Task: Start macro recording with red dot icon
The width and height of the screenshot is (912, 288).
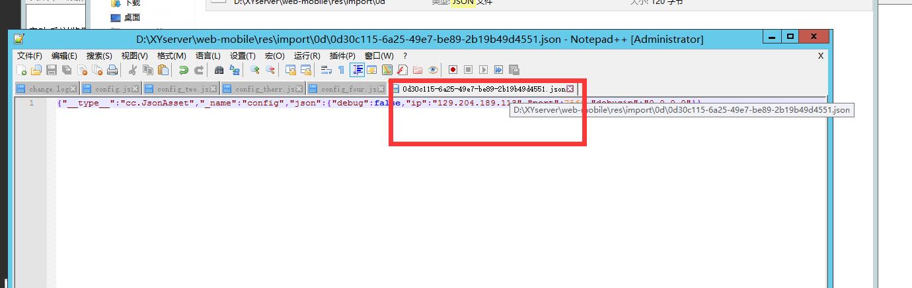Action: [x=453, y=70]
